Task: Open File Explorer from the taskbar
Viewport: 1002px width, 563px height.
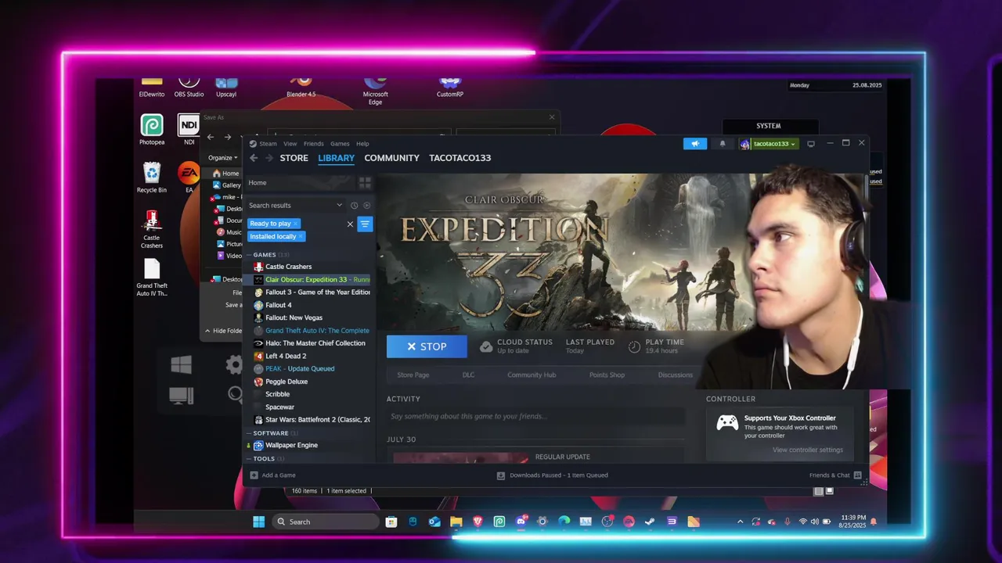Action: [456, 522]
